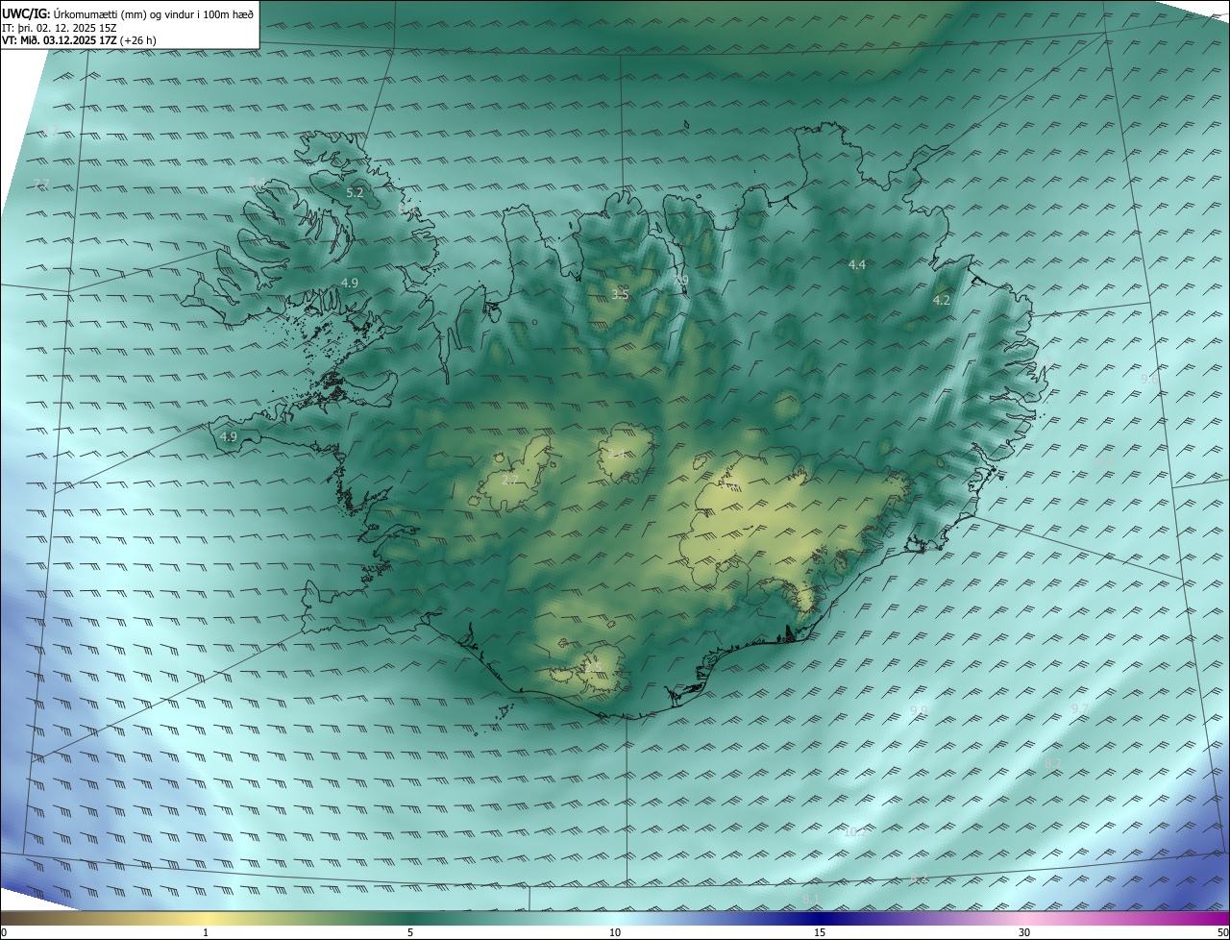
Task: Click the 0 tick on the color scale
Action: click(3, 932)
